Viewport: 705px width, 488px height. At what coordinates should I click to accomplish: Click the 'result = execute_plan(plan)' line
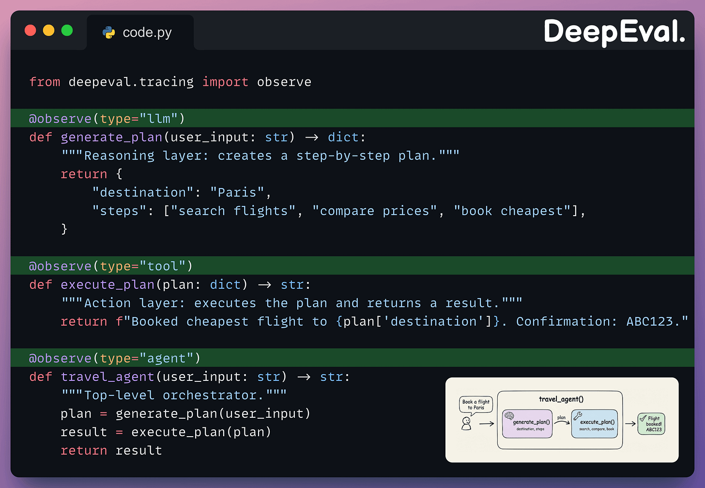166,432
